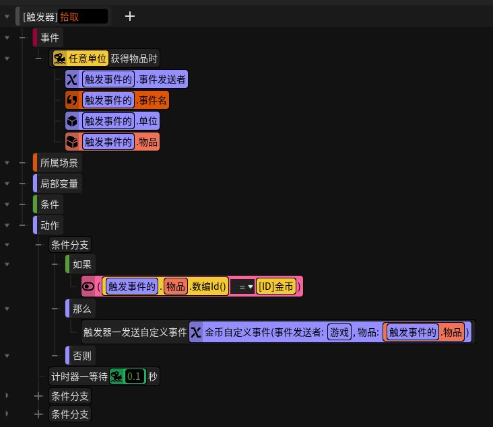Expand the last 条件分支 row arrow

pyautogui.click(x=7, y=414)
